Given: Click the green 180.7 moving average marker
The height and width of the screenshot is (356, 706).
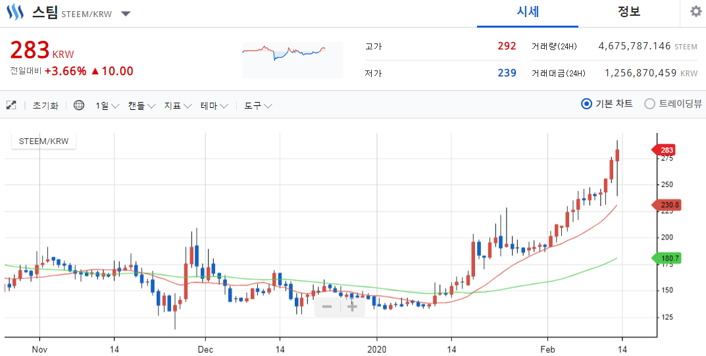Looking at the screenshot, I should tap(667, 259).
